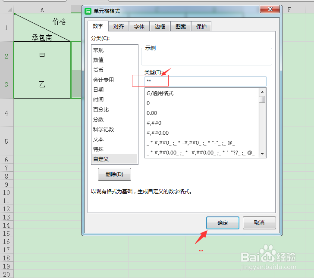The height and width of the screenshot is (278, 314).
Task: Click row 15 header
Action: tap(6, 233)
